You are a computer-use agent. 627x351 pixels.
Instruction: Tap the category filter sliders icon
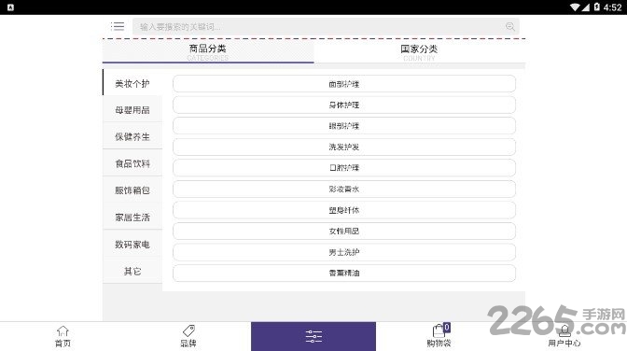point(313,337)
